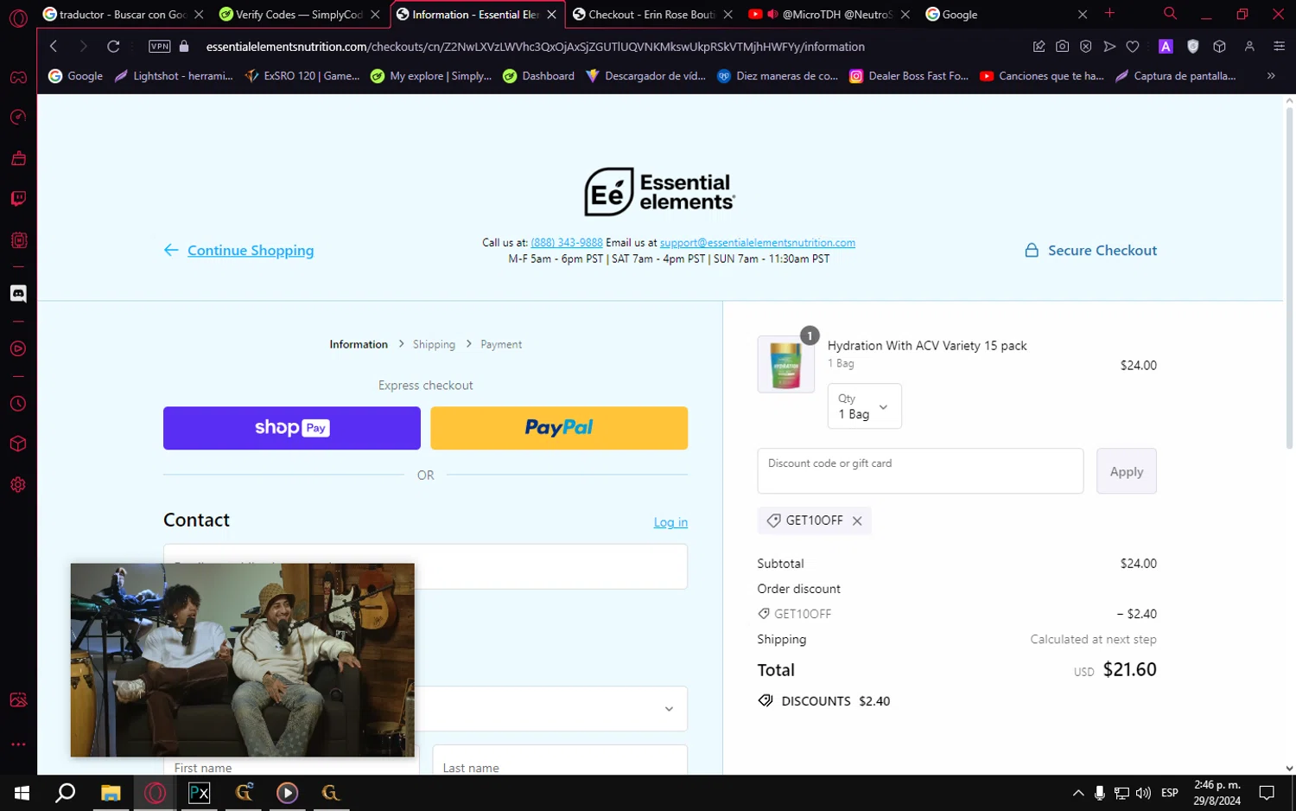This screenshot has height=811, width=1296.
Task: View site security lock icon
Action: [x=184, y=47]
